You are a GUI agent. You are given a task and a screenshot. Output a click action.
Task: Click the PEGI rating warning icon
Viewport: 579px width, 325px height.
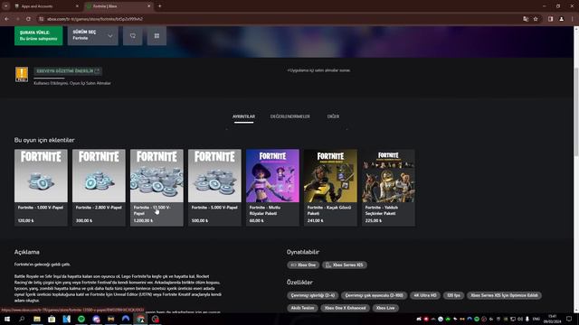coord(22,74)
